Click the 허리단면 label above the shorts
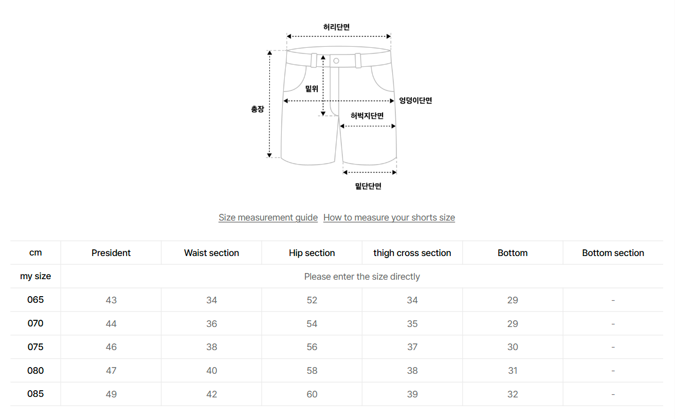675x419 pixels. tap(337, 27)
